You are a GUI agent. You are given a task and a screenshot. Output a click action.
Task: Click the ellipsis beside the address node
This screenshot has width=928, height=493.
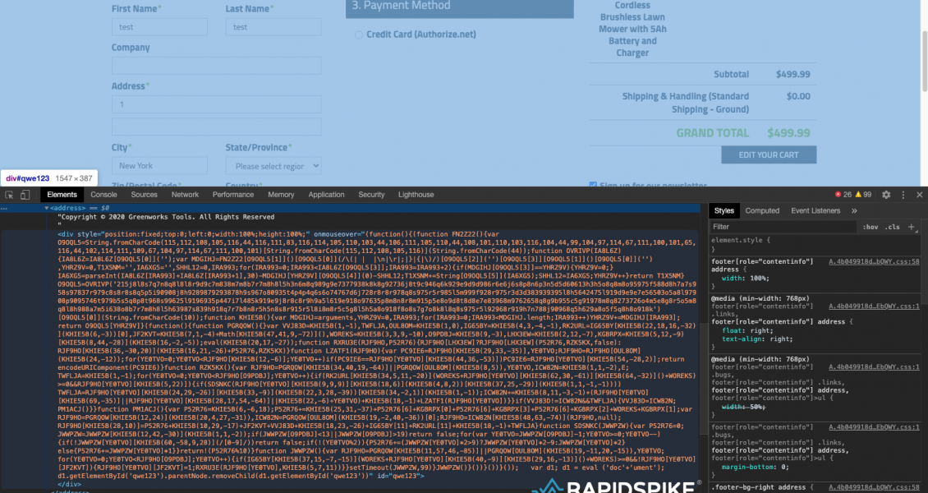[x=5, y=209]
